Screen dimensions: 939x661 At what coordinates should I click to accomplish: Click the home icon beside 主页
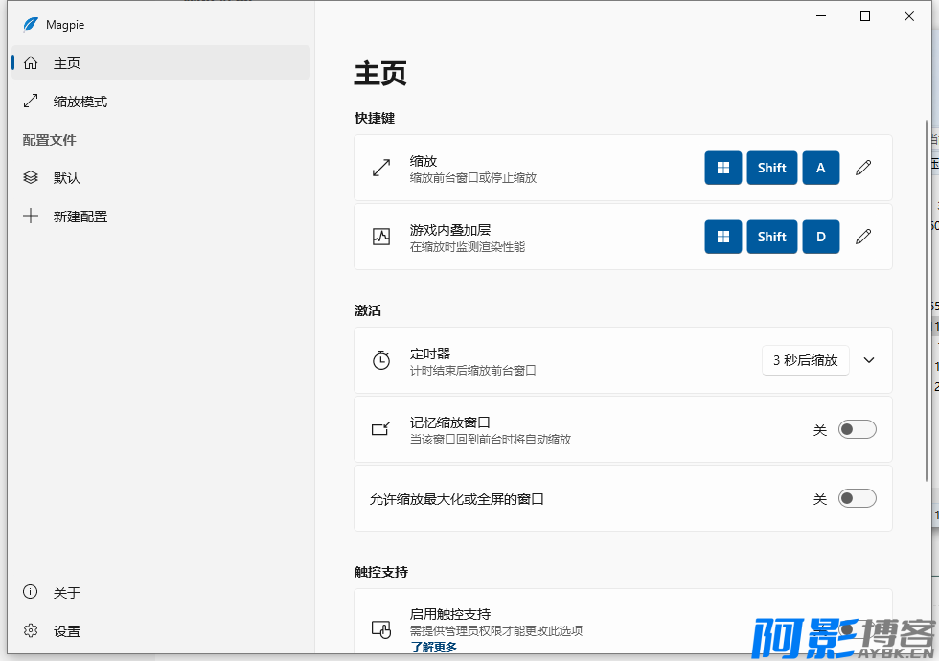click(x=31, y=63)
